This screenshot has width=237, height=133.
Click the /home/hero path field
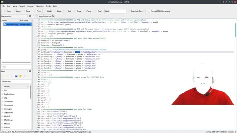[16, 81]
